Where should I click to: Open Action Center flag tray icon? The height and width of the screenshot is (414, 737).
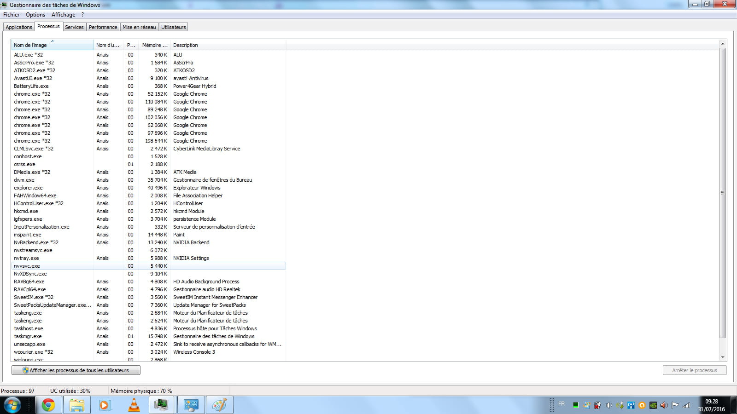(675, 405)
